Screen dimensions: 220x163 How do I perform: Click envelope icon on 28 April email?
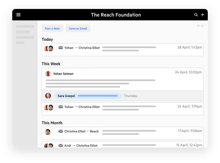61,48
